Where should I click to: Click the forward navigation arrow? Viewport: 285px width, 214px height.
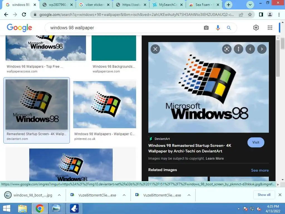pyautogui.click(x=15, y=14)
